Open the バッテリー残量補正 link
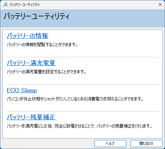The height and width of the screenshot is (149, 165). click(31, 117)
